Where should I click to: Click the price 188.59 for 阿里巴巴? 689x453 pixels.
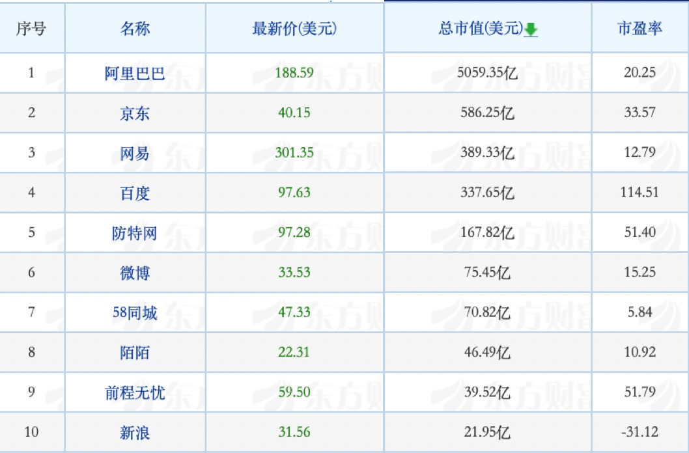click(x=294, y=72)
